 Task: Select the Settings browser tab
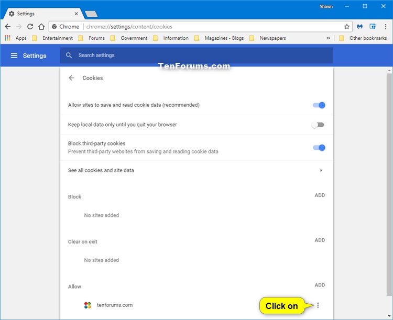click(x=42, y=14)
